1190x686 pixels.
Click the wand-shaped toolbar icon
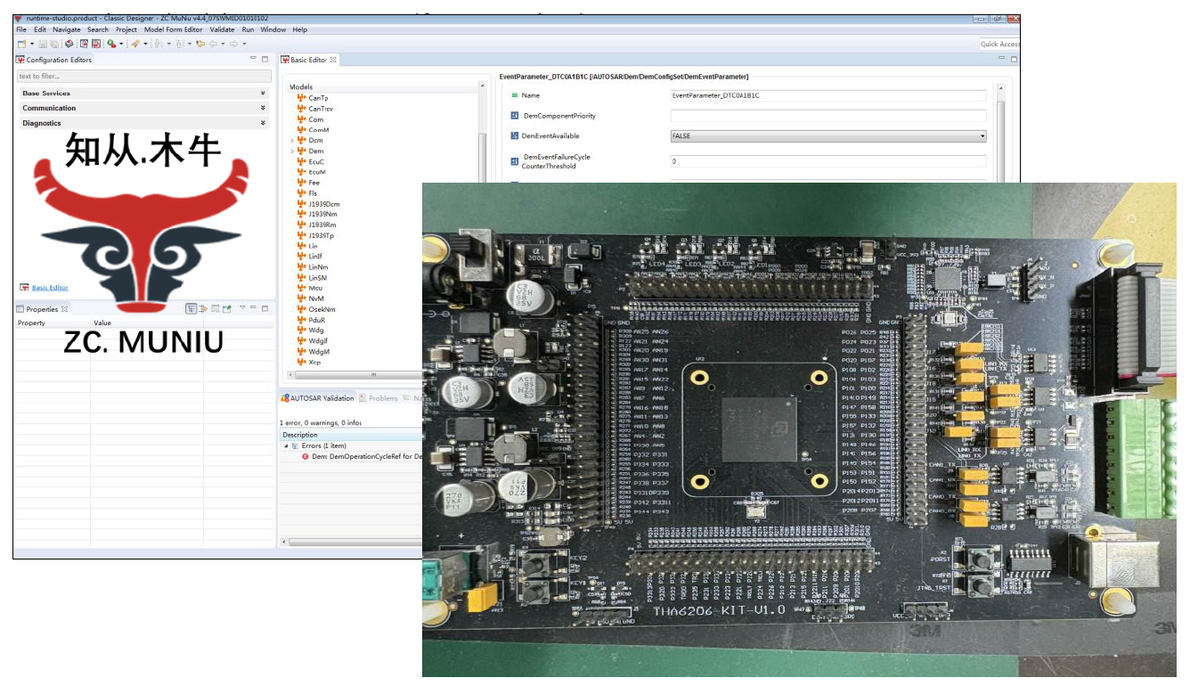point(135,44)
